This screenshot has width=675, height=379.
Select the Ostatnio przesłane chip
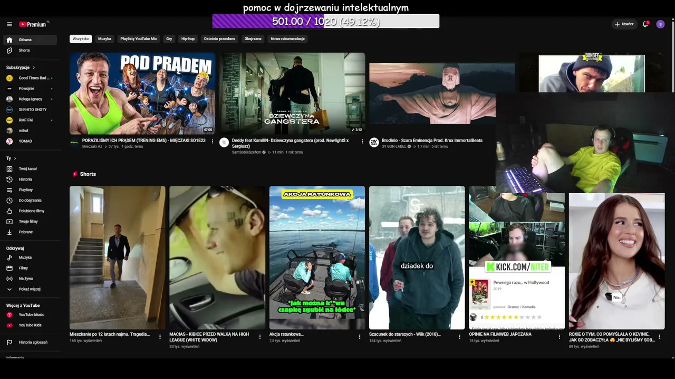(x=219, y=39)
